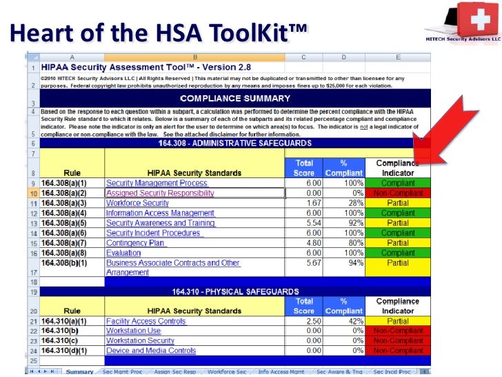Select rule cell 164.308(a)(1)

(72, 183)
